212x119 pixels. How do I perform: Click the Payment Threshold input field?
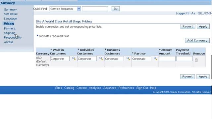pos(185,59)
